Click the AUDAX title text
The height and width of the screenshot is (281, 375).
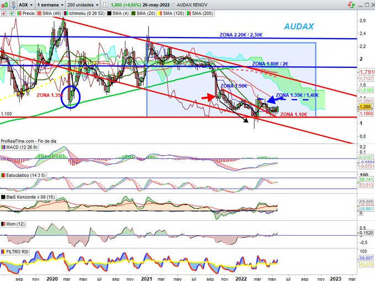299,26
